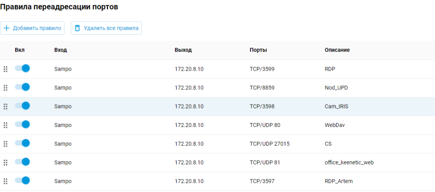Toggle the CS rule switch
Image resolution: width=435 pixels, height=192 pixels.
tap(22, 143)
